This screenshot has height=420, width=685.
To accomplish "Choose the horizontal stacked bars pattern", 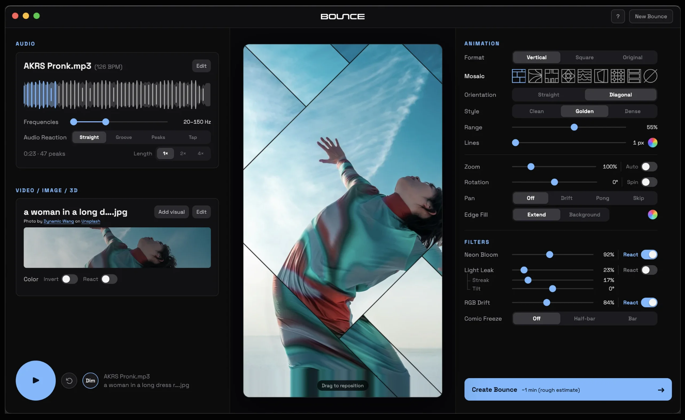I will [x=634, y=76].
